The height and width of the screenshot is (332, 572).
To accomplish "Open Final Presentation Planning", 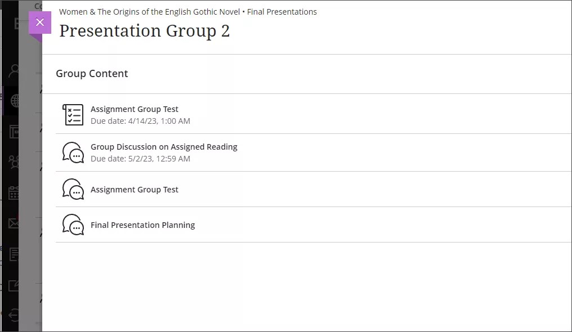I will pyautogui.click(x=142, y=225).
